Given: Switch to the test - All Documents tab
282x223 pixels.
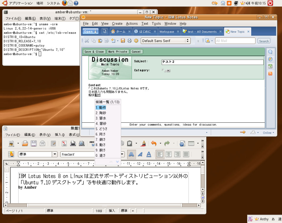Looking at the screenshot, I should tap(202, 32).
